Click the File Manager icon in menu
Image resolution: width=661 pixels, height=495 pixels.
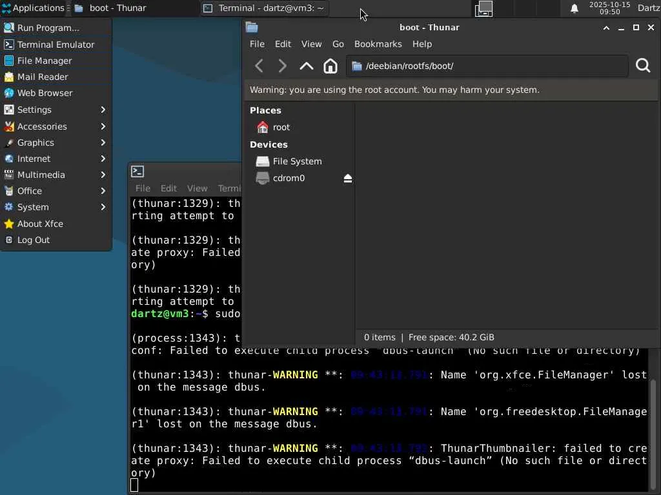tap(9, 61)
